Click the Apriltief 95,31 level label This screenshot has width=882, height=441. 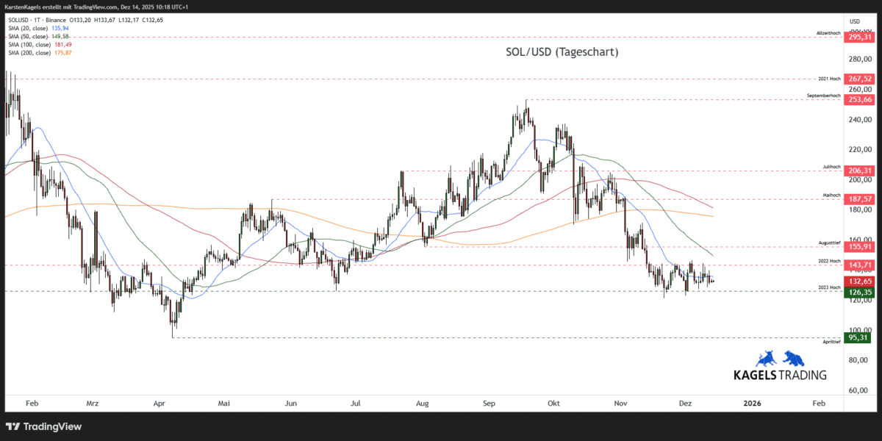pyautogui.click(x=858, y=338)
